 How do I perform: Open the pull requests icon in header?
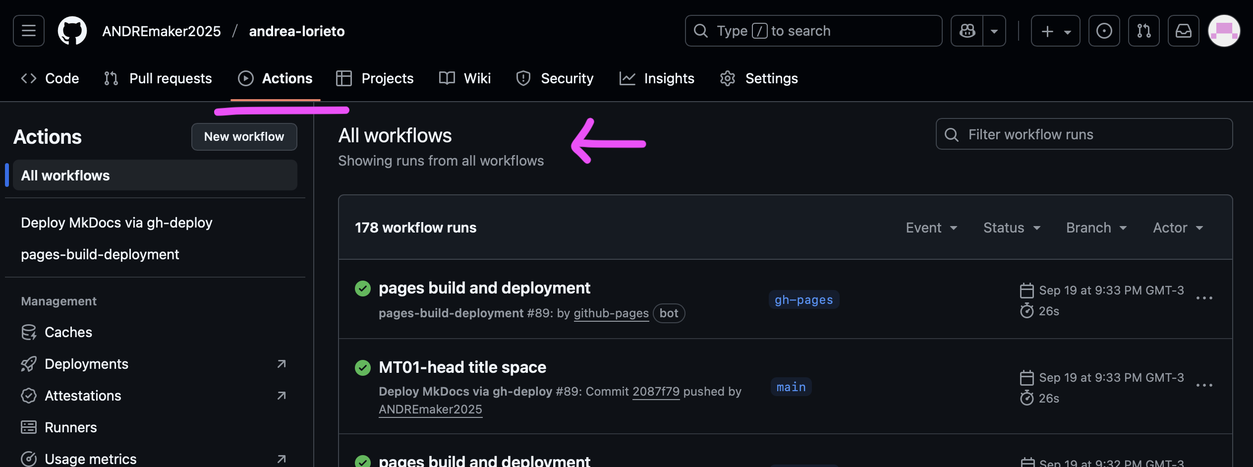1143,31
